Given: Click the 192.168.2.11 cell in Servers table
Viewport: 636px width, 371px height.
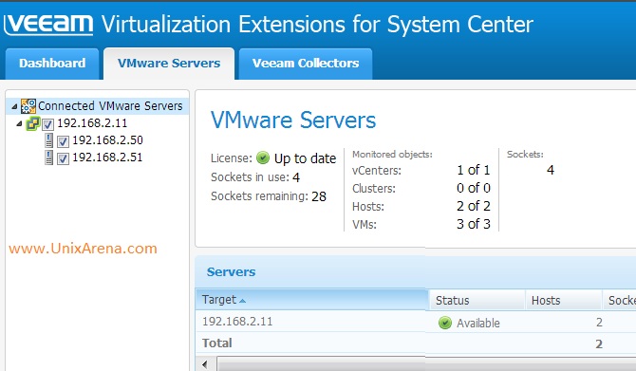Looking at the screenshot, I should tap(237, 322).
